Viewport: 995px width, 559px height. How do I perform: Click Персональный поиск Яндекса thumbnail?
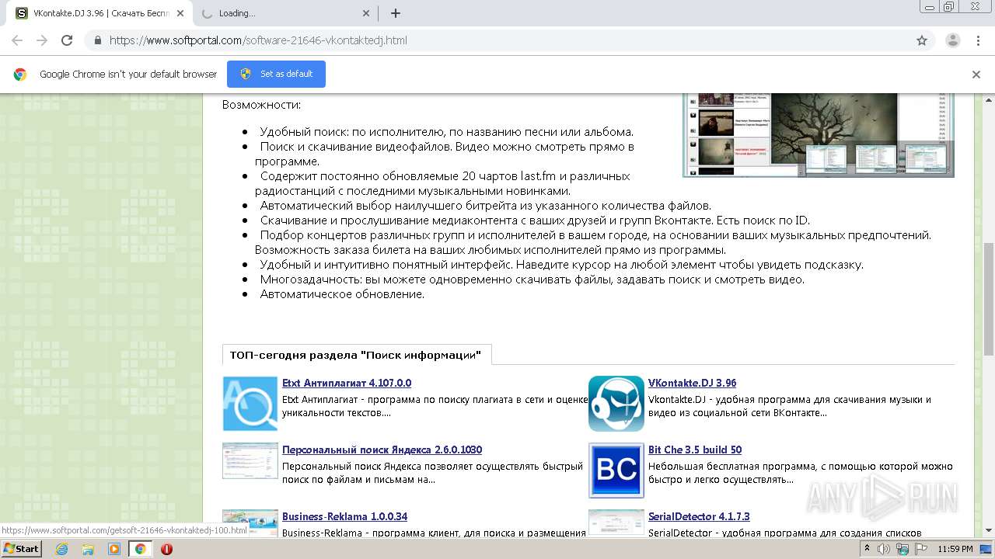[250, 461]
